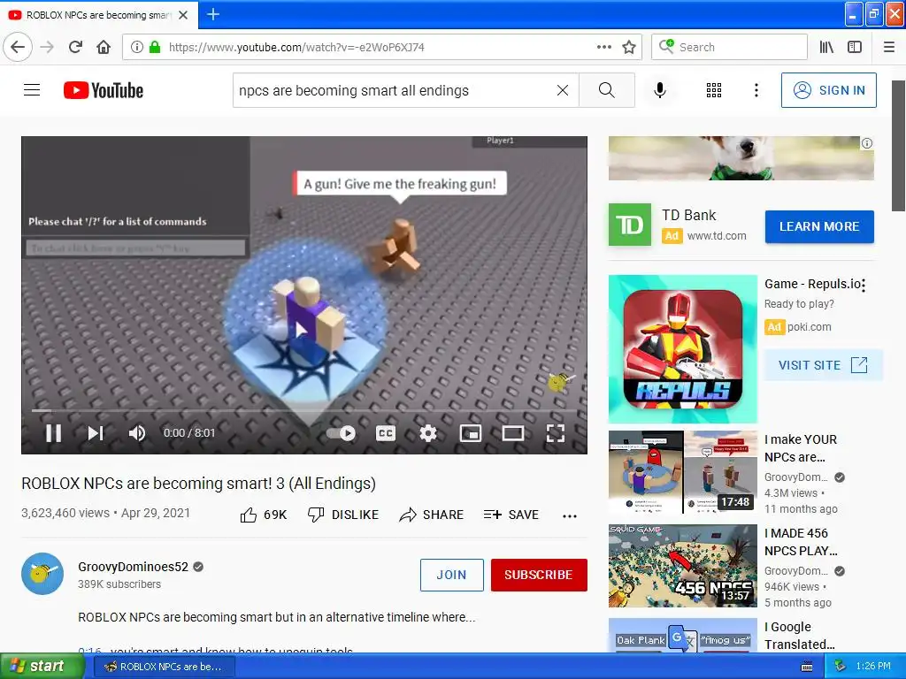Click the Firefox Search box
This screenshot has width=906, height=679.
pyautogui.click(x=729, y=48)
